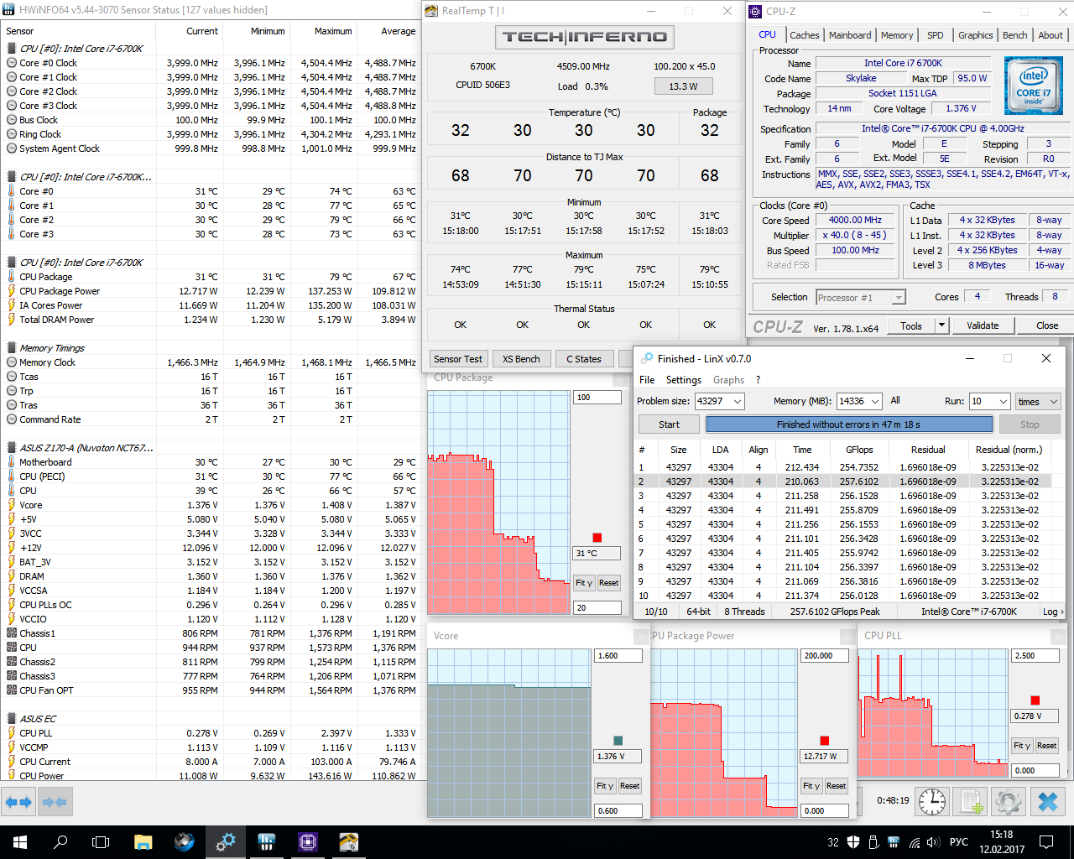Click the RealTemp taskbar icon
Image resolution: width=1074 pixels, height=859 pixels.
click(348, 842)
